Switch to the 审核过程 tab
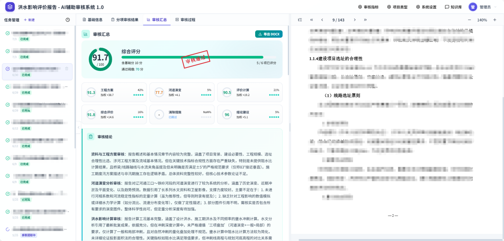 click(x=185, y=20)
